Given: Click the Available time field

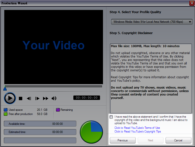Looking at the screenshot, I should coord(40,124).
